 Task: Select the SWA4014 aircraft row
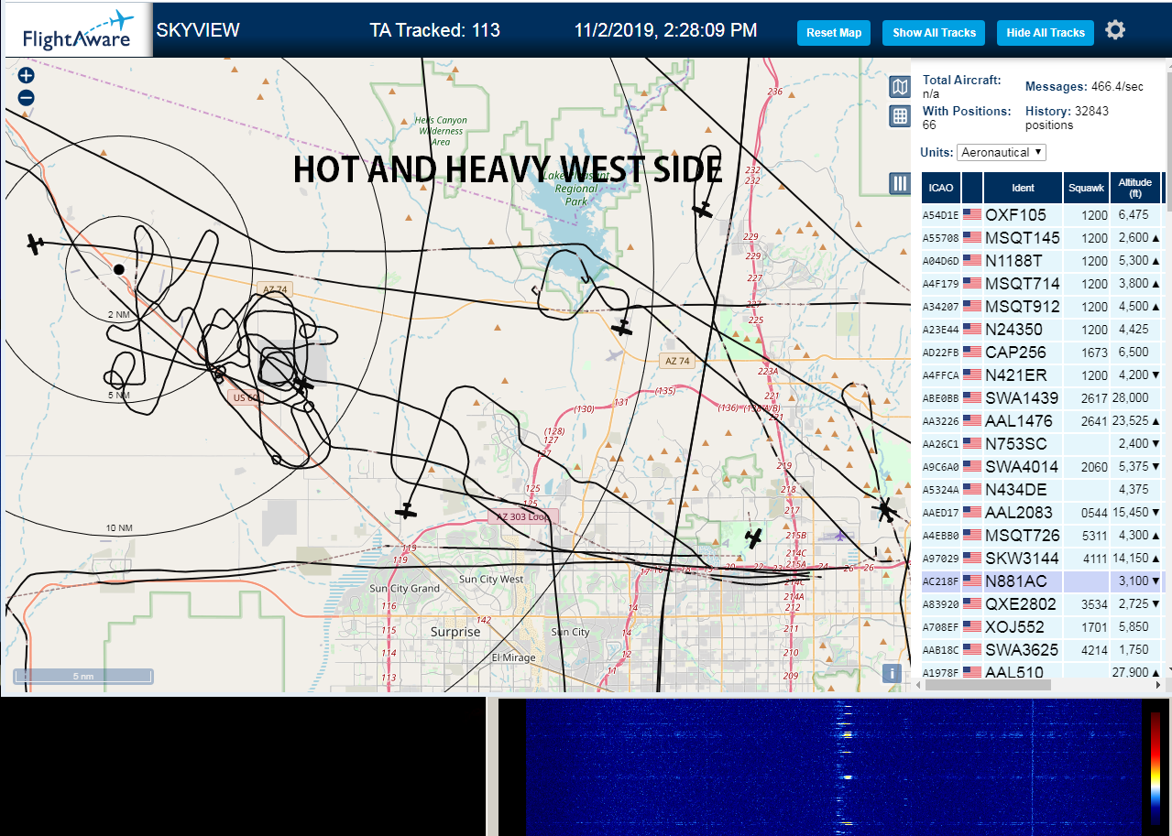1042,467
